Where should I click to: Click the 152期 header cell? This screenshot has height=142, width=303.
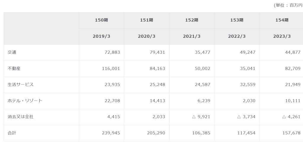point(192,20)
